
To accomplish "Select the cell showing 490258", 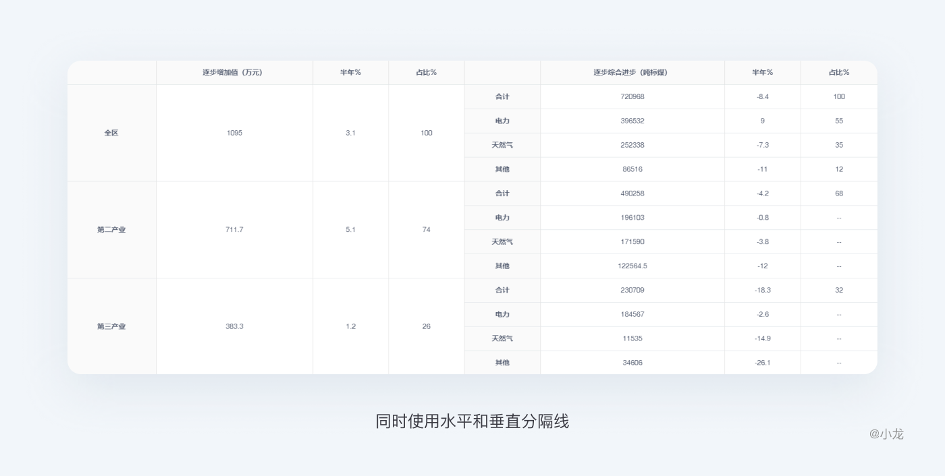I will point(632,194).
